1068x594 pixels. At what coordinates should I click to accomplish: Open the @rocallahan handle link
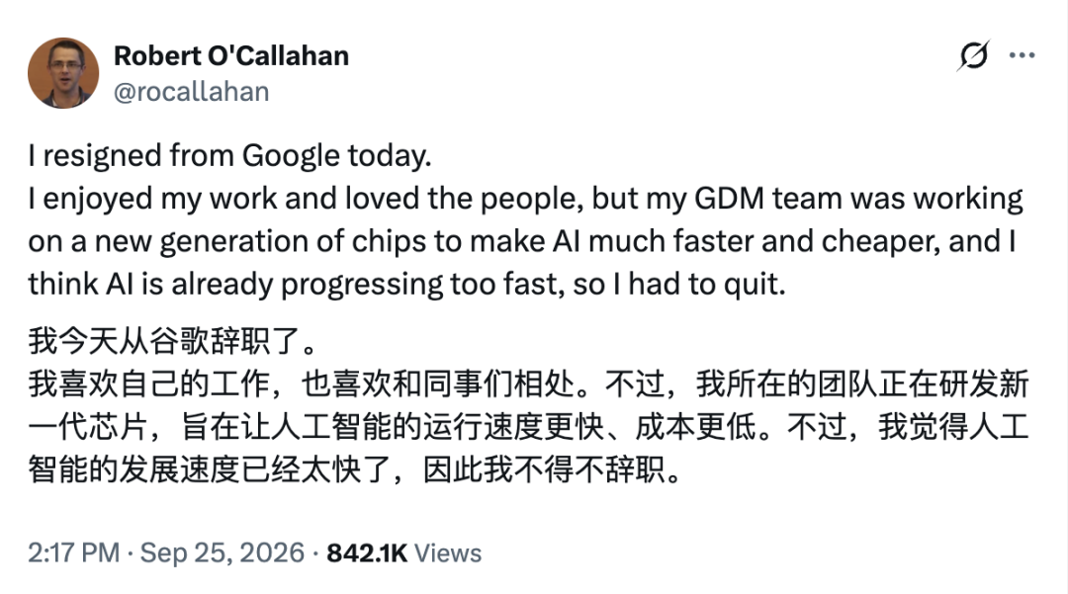coord(192,92)
